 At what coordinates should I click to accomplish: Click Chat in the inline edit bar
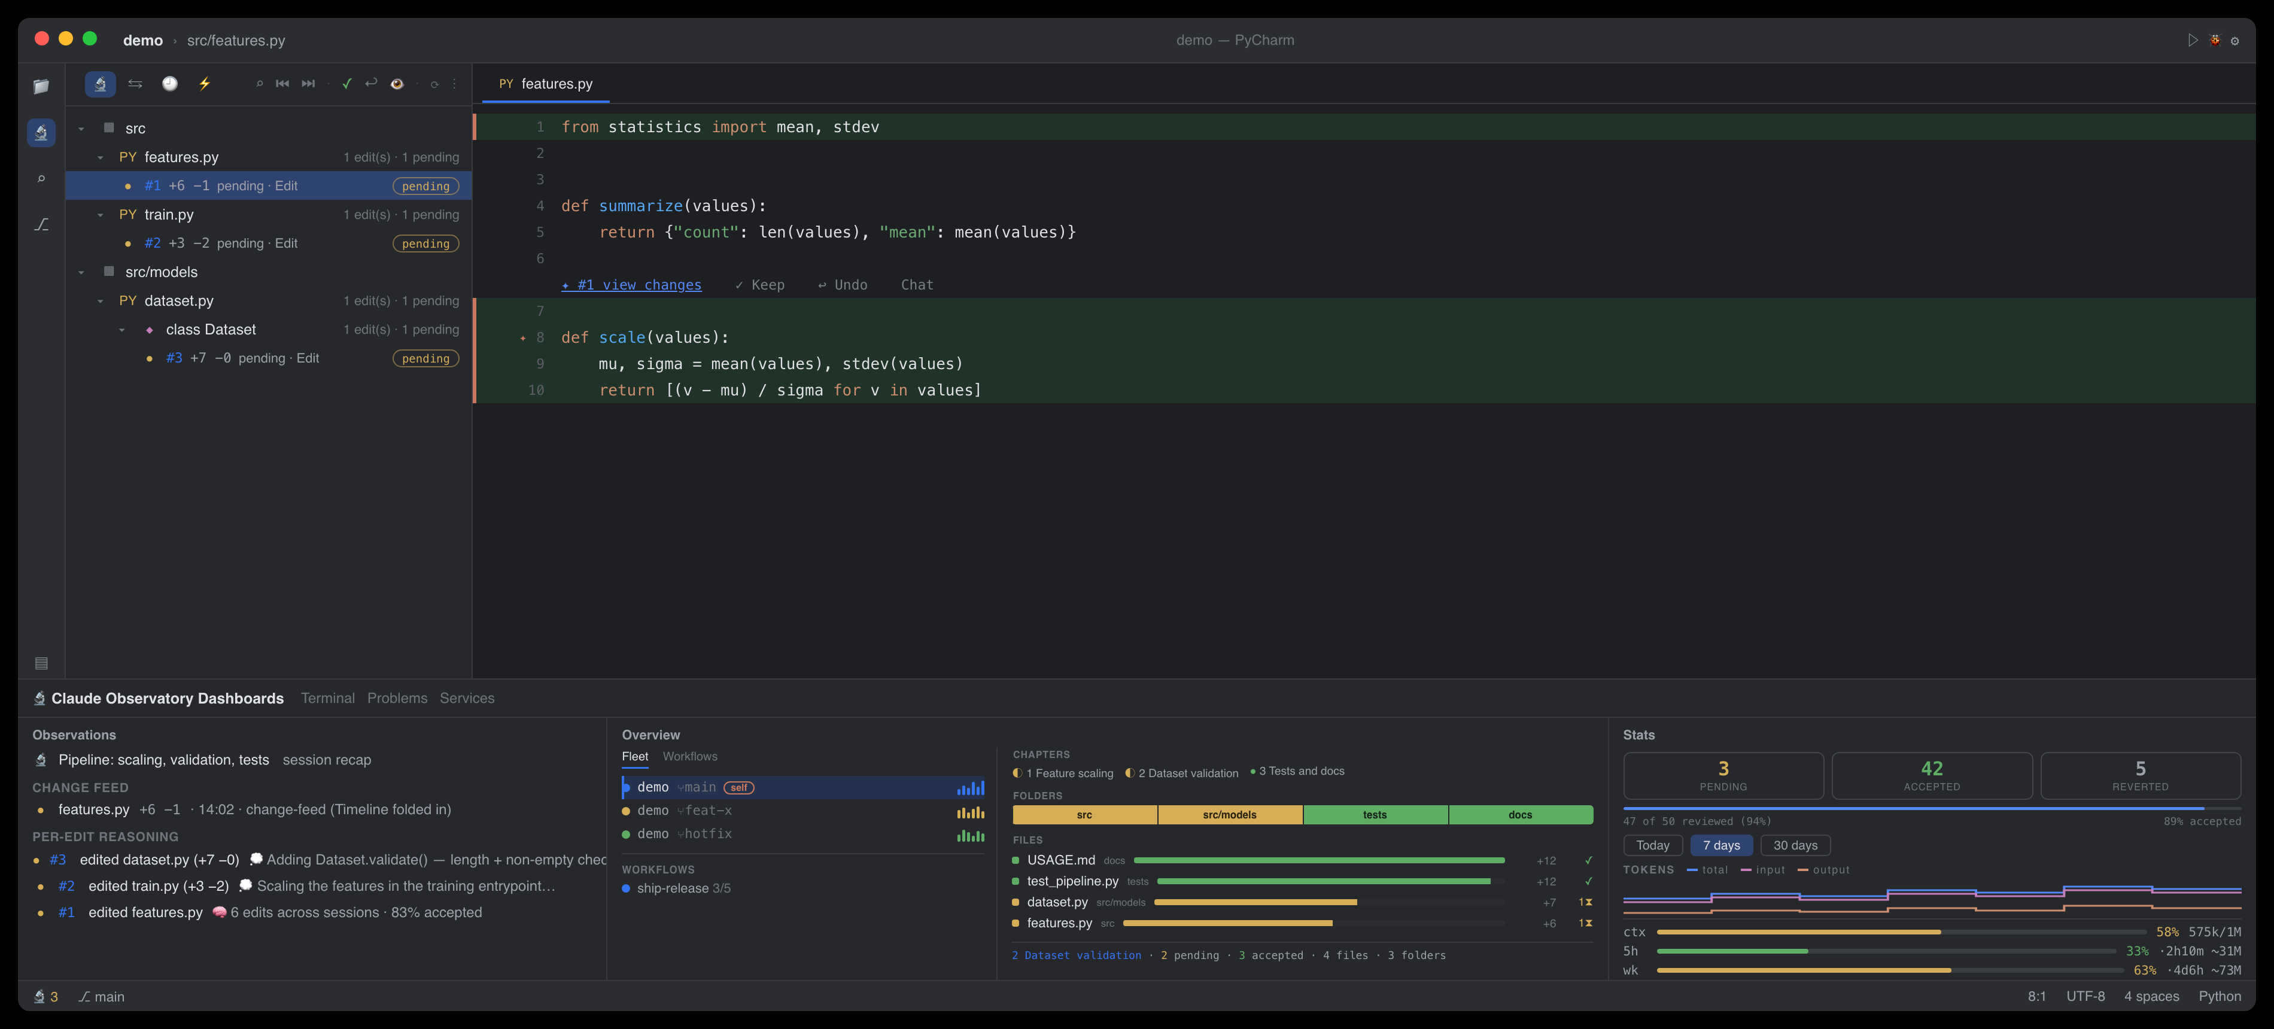pyautogui.click(x=917, y=285)
